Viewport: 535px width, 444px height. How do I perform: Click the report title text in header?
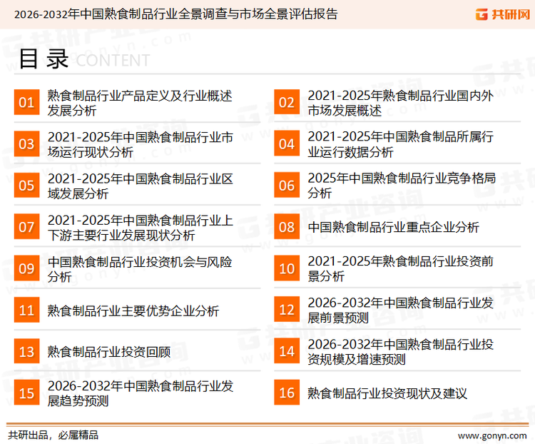175,14
